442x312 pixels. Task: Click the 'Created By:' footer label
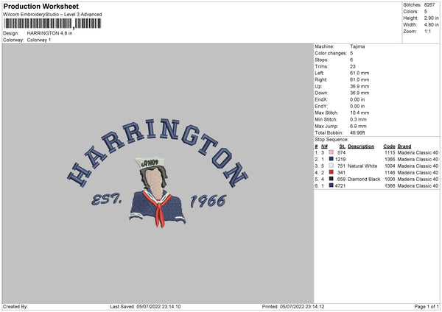[x=15, y=306]
